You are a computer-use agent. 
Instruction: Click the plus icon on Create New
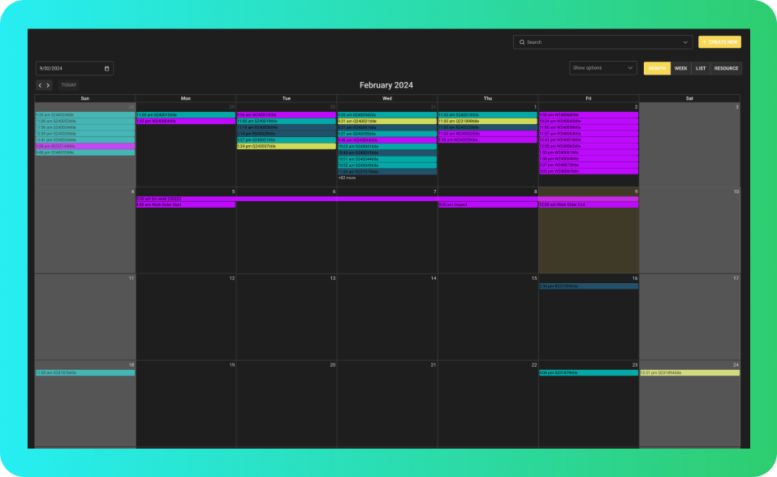[x=705, y=42]
